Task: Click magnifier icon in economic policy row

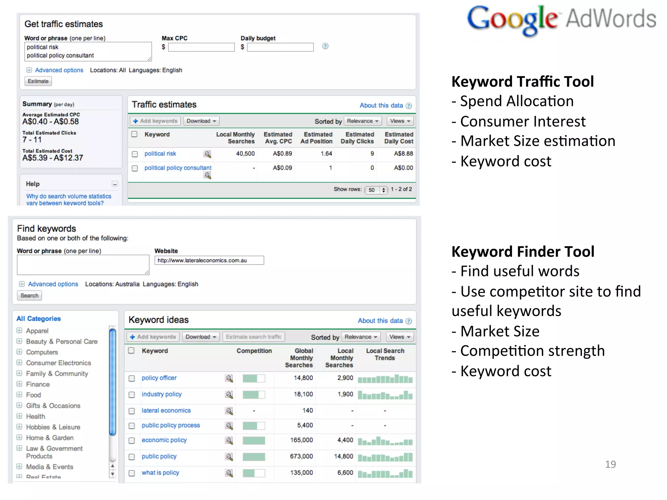Action: 229,440
